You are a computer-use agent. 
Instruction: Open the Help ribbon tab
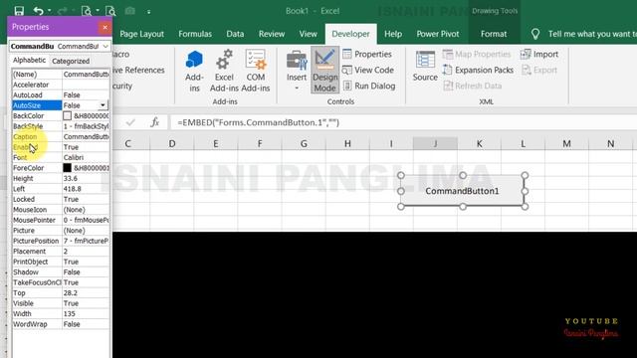coord(393,34)
